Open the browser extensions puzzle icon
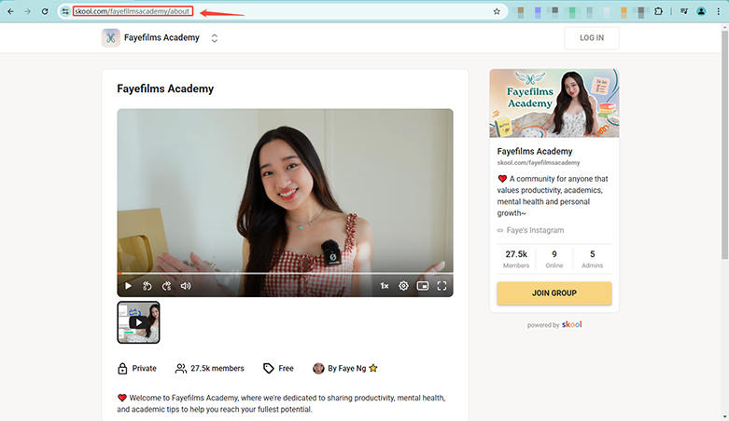 point(658,11)
